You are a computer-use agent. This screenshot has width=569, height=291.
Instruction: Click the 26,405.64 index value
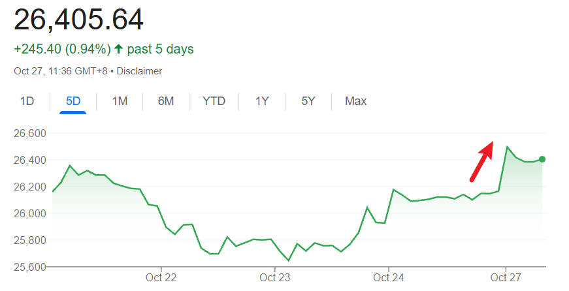(78, 20)
